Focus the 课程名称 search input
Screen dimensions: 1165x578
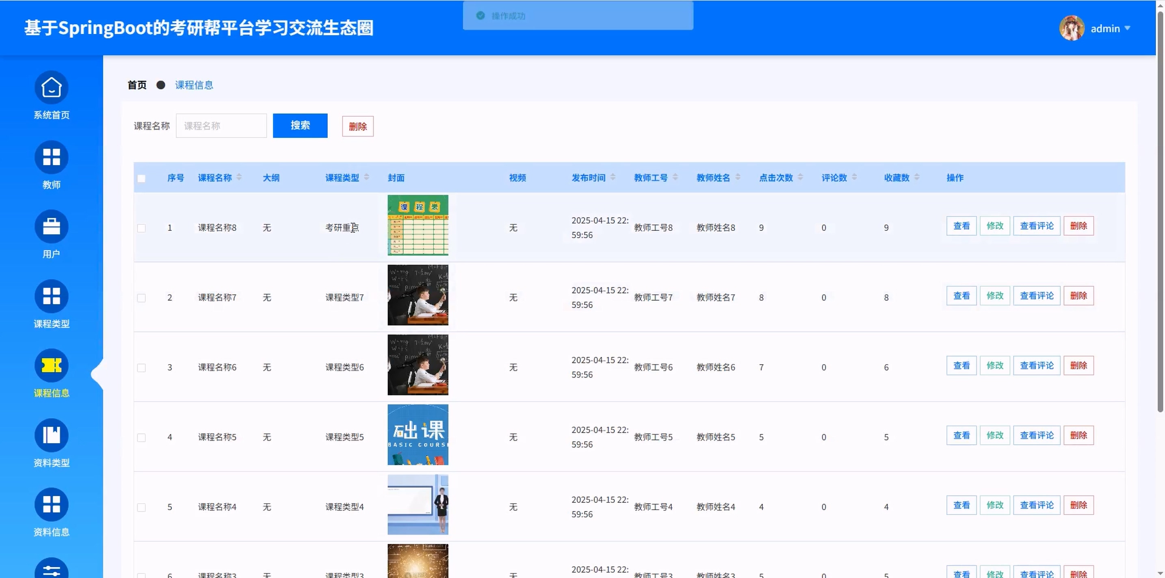[x=221, y=126]
